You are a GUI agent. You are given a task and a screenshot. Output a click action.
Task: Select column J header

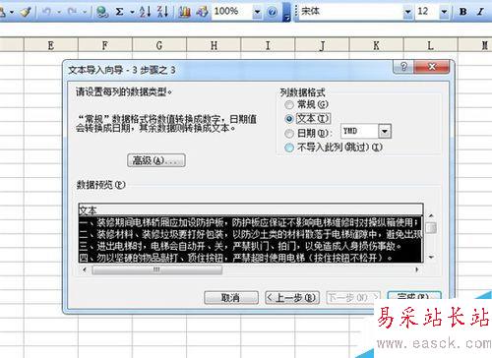(x=322, y=45)
